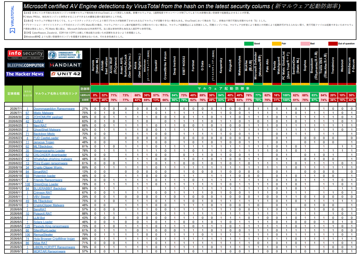Open the Unit 42 logo

66,74
